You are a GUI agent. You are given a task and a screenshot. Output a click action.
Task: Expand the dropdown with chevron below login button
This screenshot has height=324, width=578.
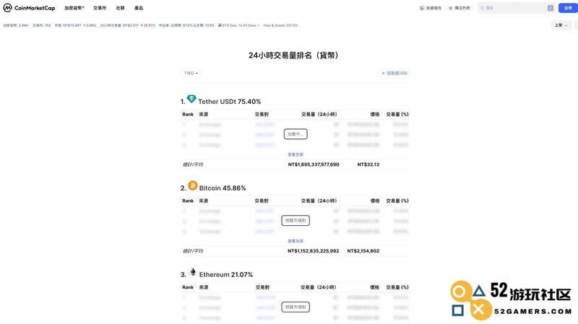(x=561, y=25)
